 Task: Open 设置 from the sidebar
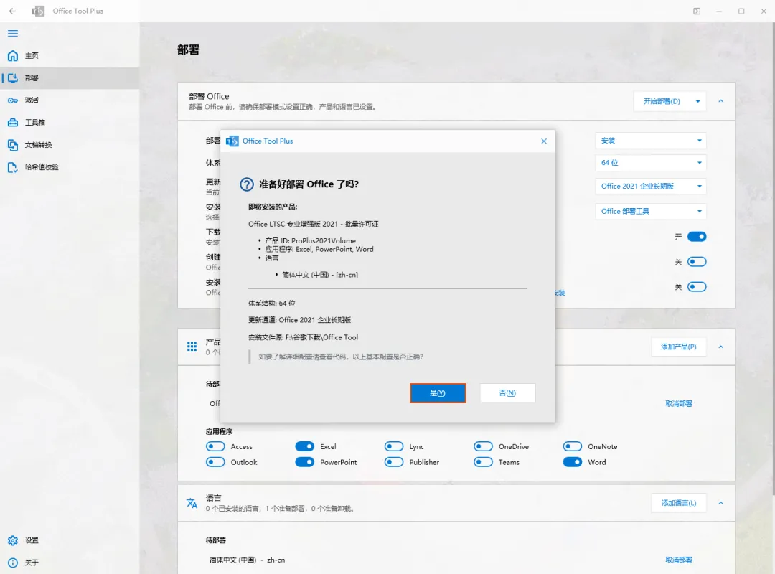[70, 540]
